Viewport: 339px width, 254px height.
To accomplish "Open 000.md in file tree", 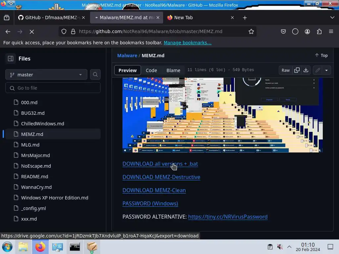I will pyautogui.click(x=53, y=103).
